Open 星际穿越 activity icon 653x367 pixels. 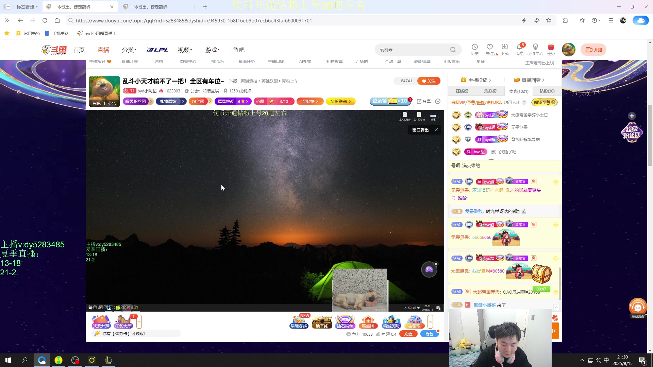299,321
